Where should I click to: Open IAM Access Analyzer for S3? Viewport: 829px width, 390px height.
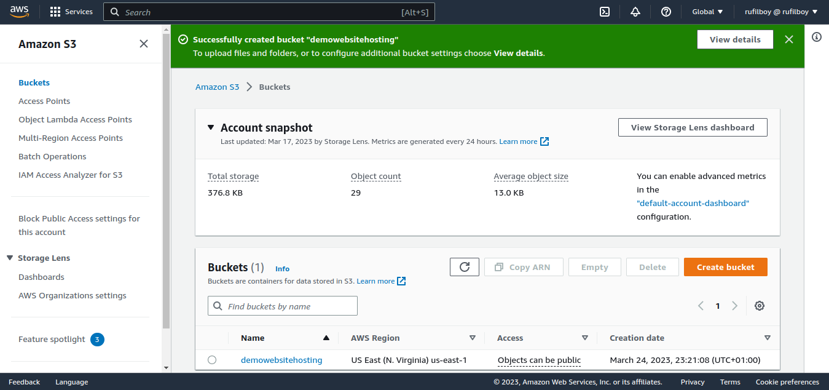tap(71, 175)
